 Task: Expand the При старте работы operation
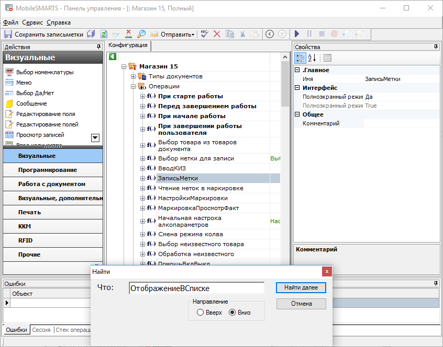pyautogui.click(x=142, y=96)
